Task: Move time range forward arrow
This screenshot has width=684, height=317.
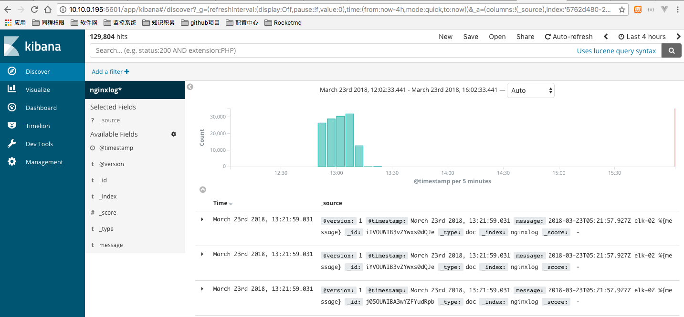Action: pyautogui.click(x=678, y=37)
